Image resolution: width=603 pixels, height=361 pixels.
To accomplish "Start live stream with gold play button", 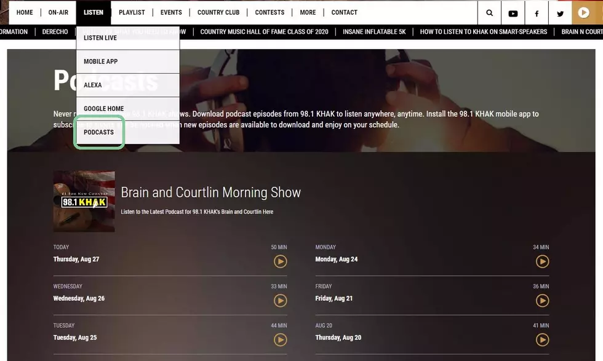I will pyautogui.click(x=583, y=13).
